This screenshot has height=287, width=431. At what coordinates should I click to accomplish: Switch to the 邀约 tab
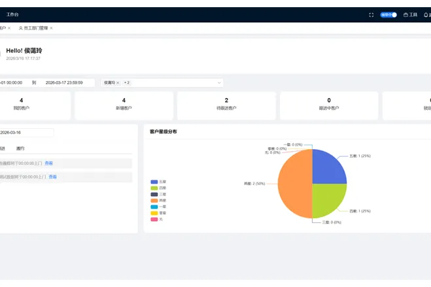pos(20,148)
